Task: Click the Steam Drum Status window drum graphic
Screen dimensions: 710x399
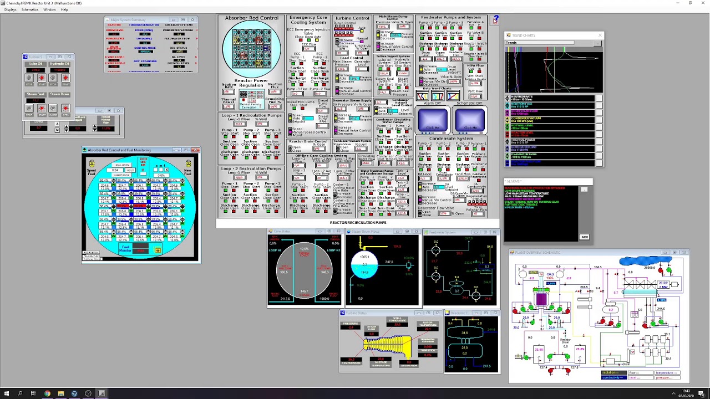Action: [x=364, y=264]
